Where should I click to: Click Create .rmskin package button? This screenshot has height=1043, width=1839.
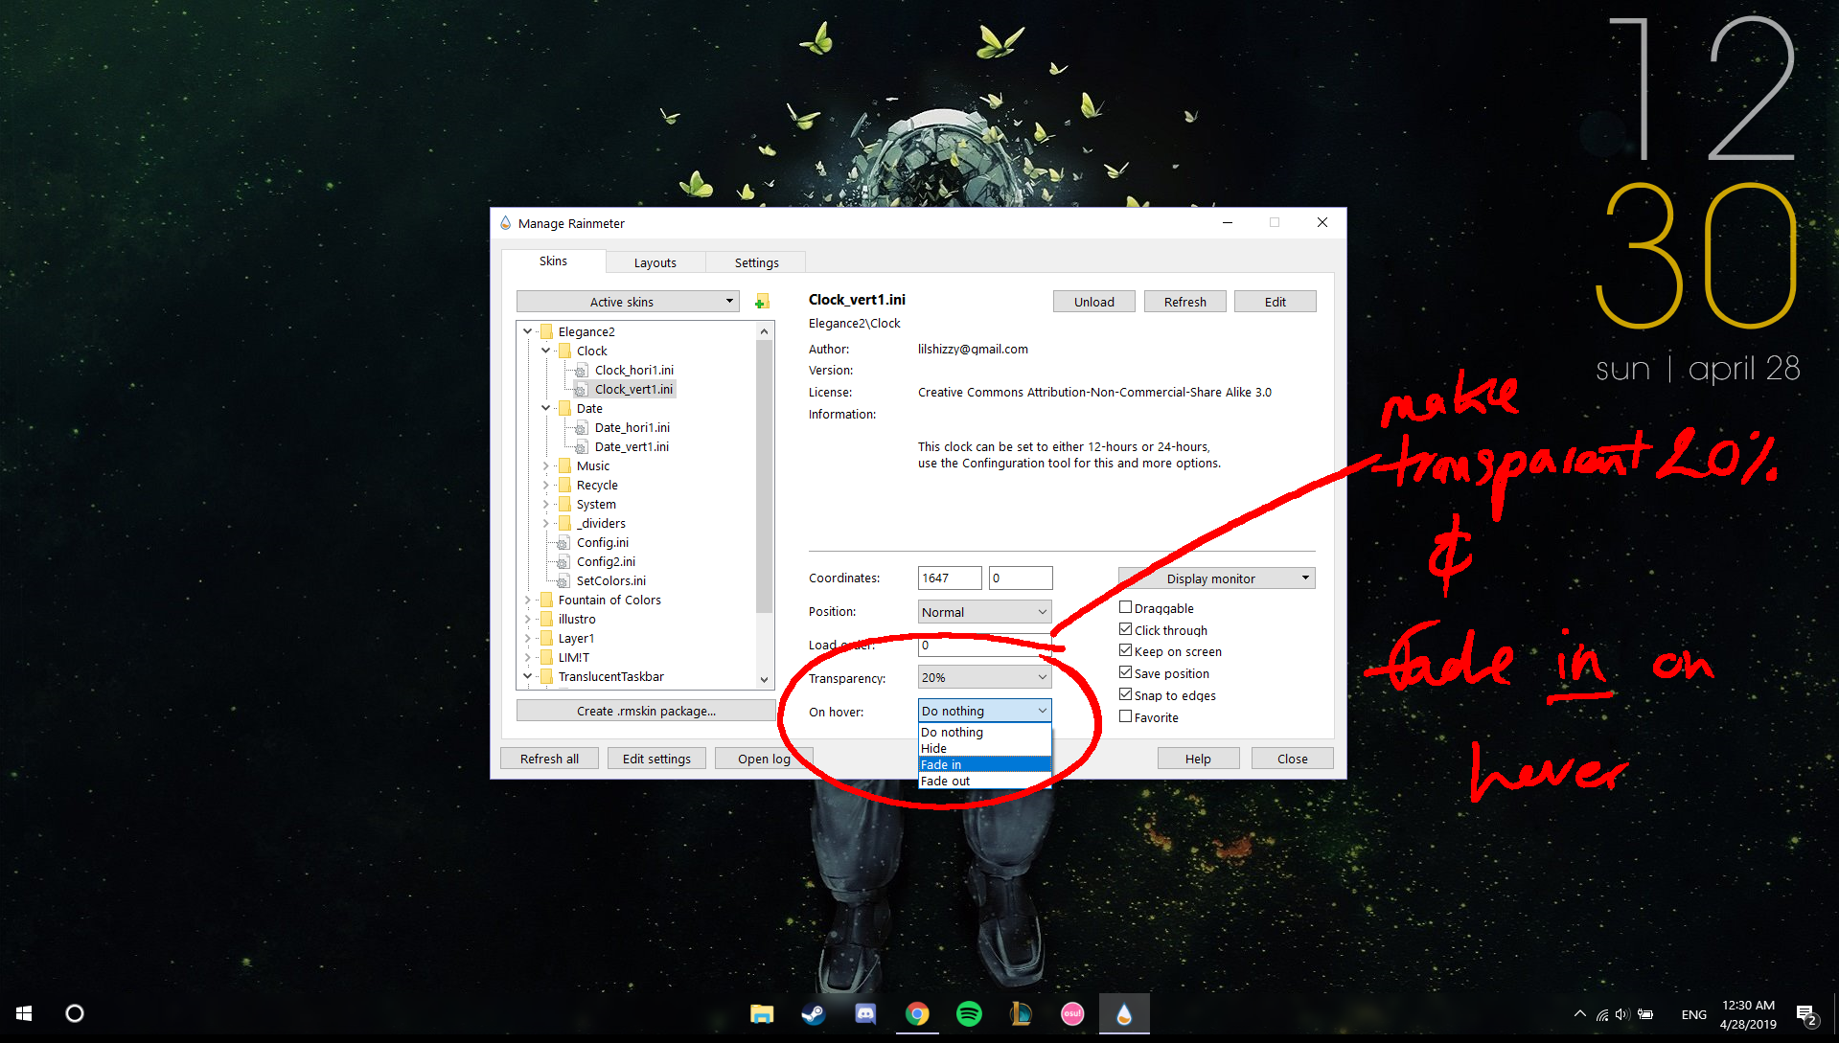click(x=646, y=711)
